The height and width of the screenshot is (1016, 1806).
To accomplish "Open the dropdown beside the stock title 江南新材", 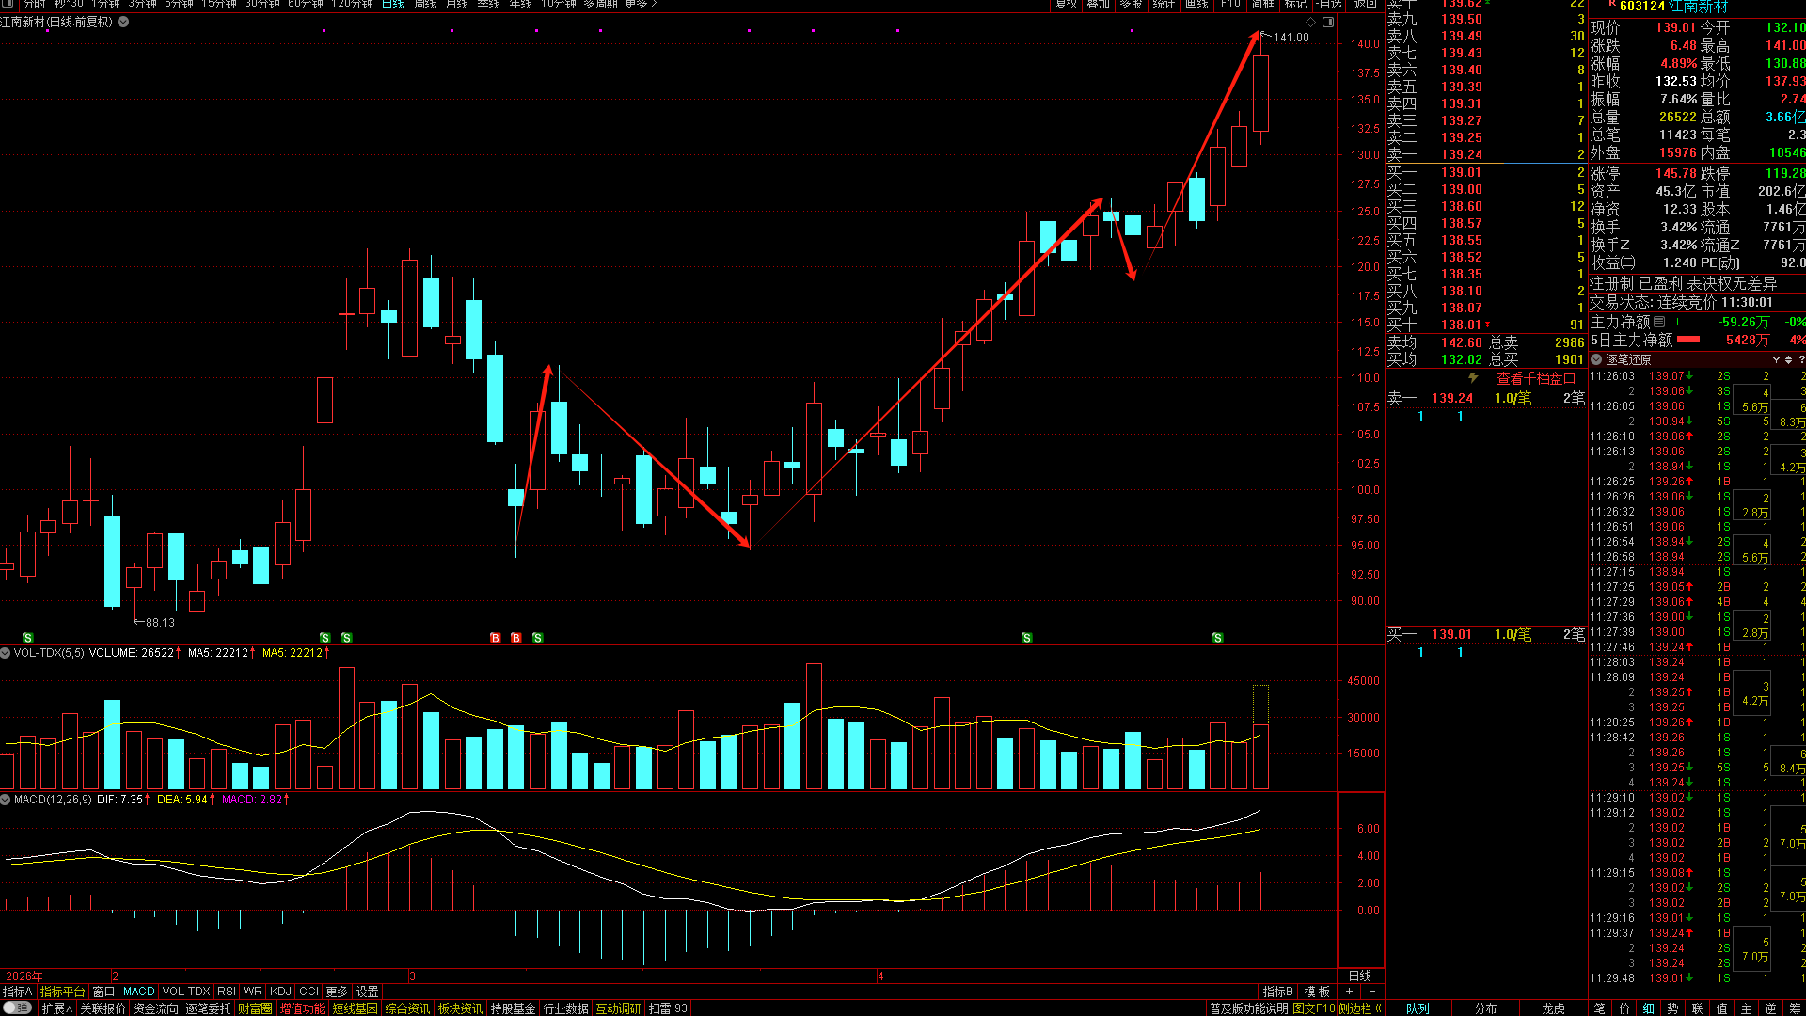I will pos(123,22).
